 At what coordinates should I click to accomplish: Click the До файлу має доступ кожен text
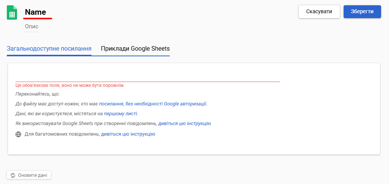click(x=57, y=104)
